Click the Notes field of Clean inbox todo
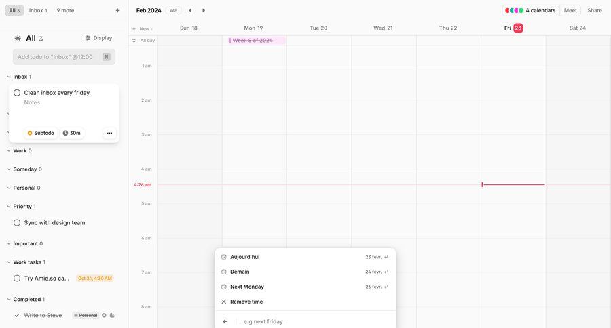Viewport: 611px width, 328px height. click(x=32, y=102)
